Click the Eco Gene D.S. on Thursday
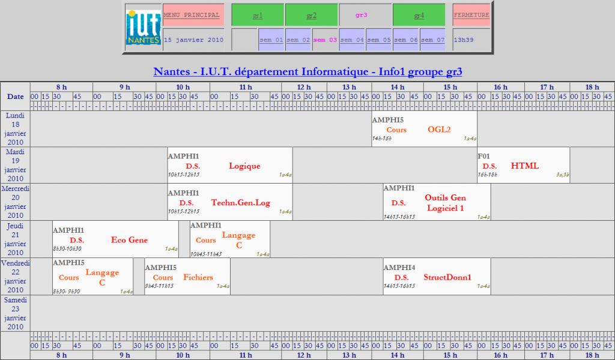The width and height of the screenshot is (615, 360). click(115, 239)
